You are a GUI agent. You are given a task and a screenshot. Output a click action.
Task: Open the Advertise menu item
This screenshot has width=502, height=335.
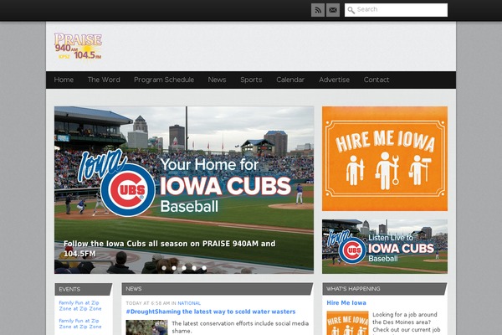(x=334, y=80)
